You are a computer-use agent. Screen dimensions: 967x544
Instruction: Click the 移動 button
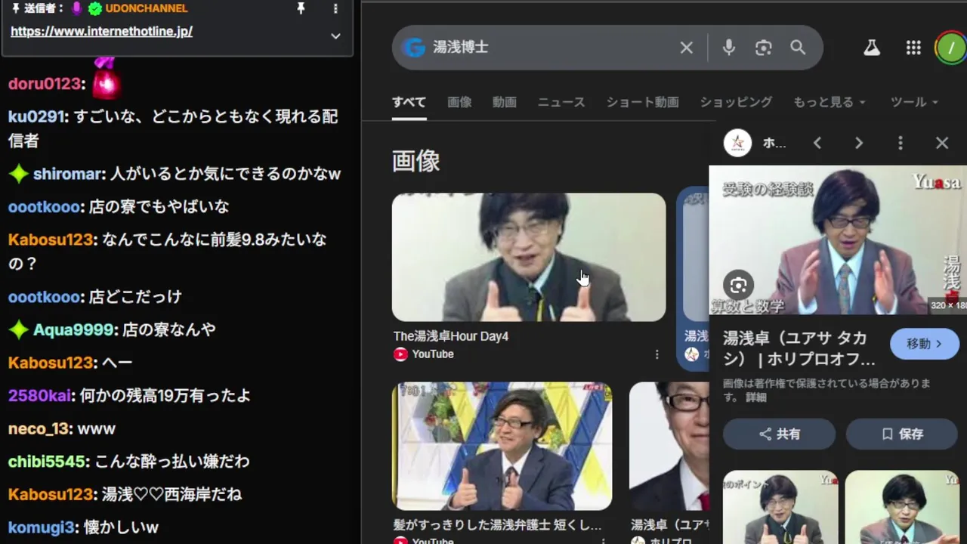924,344
